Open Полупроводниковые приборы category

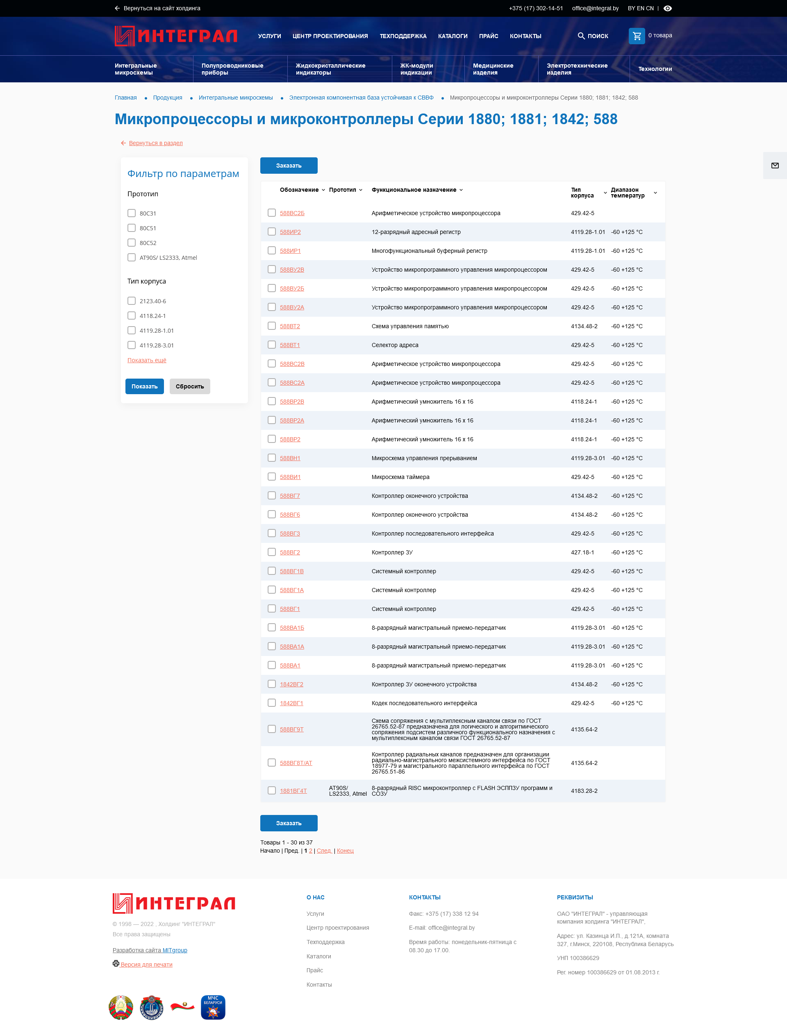tap(232, 69)
